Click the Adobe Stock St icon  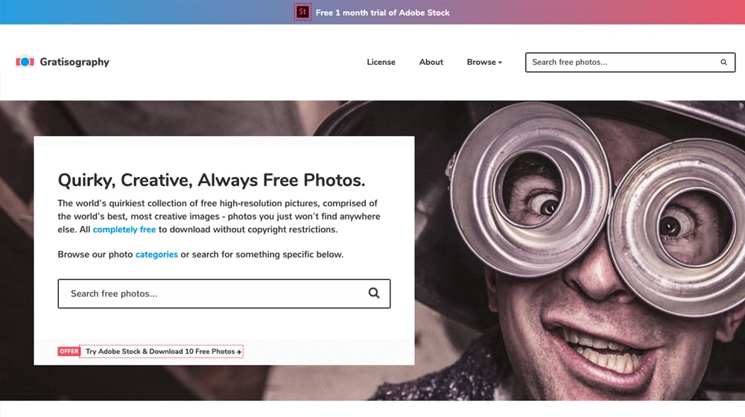click(x=302, y=12)
